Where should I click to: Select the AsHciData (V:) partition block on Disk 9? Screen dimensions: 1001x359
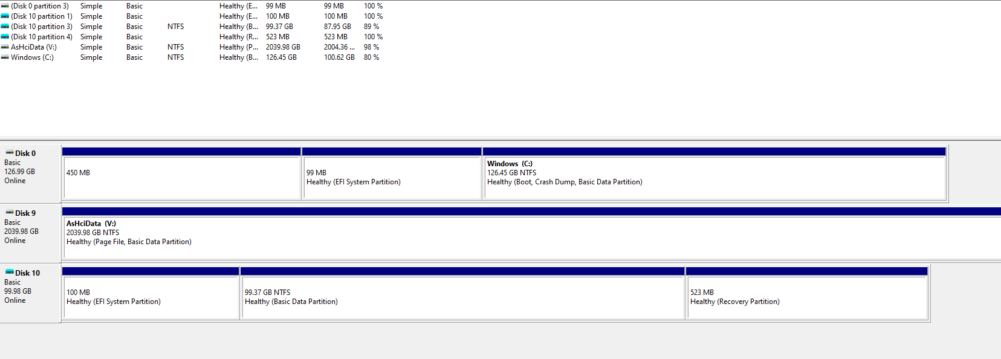(531, 233)
